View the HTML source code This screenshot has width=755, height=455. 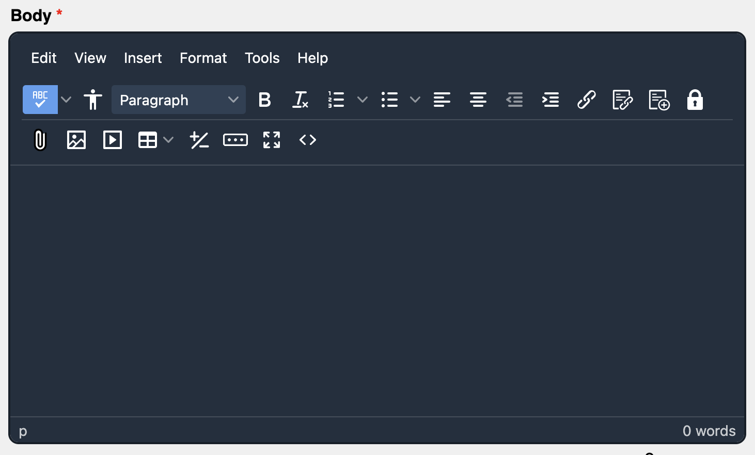pyautogui.click(x=307, y=139)
